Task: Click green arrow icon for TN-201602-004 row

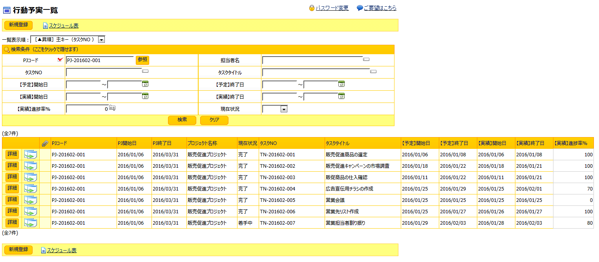Action: (x=31, y=189)
